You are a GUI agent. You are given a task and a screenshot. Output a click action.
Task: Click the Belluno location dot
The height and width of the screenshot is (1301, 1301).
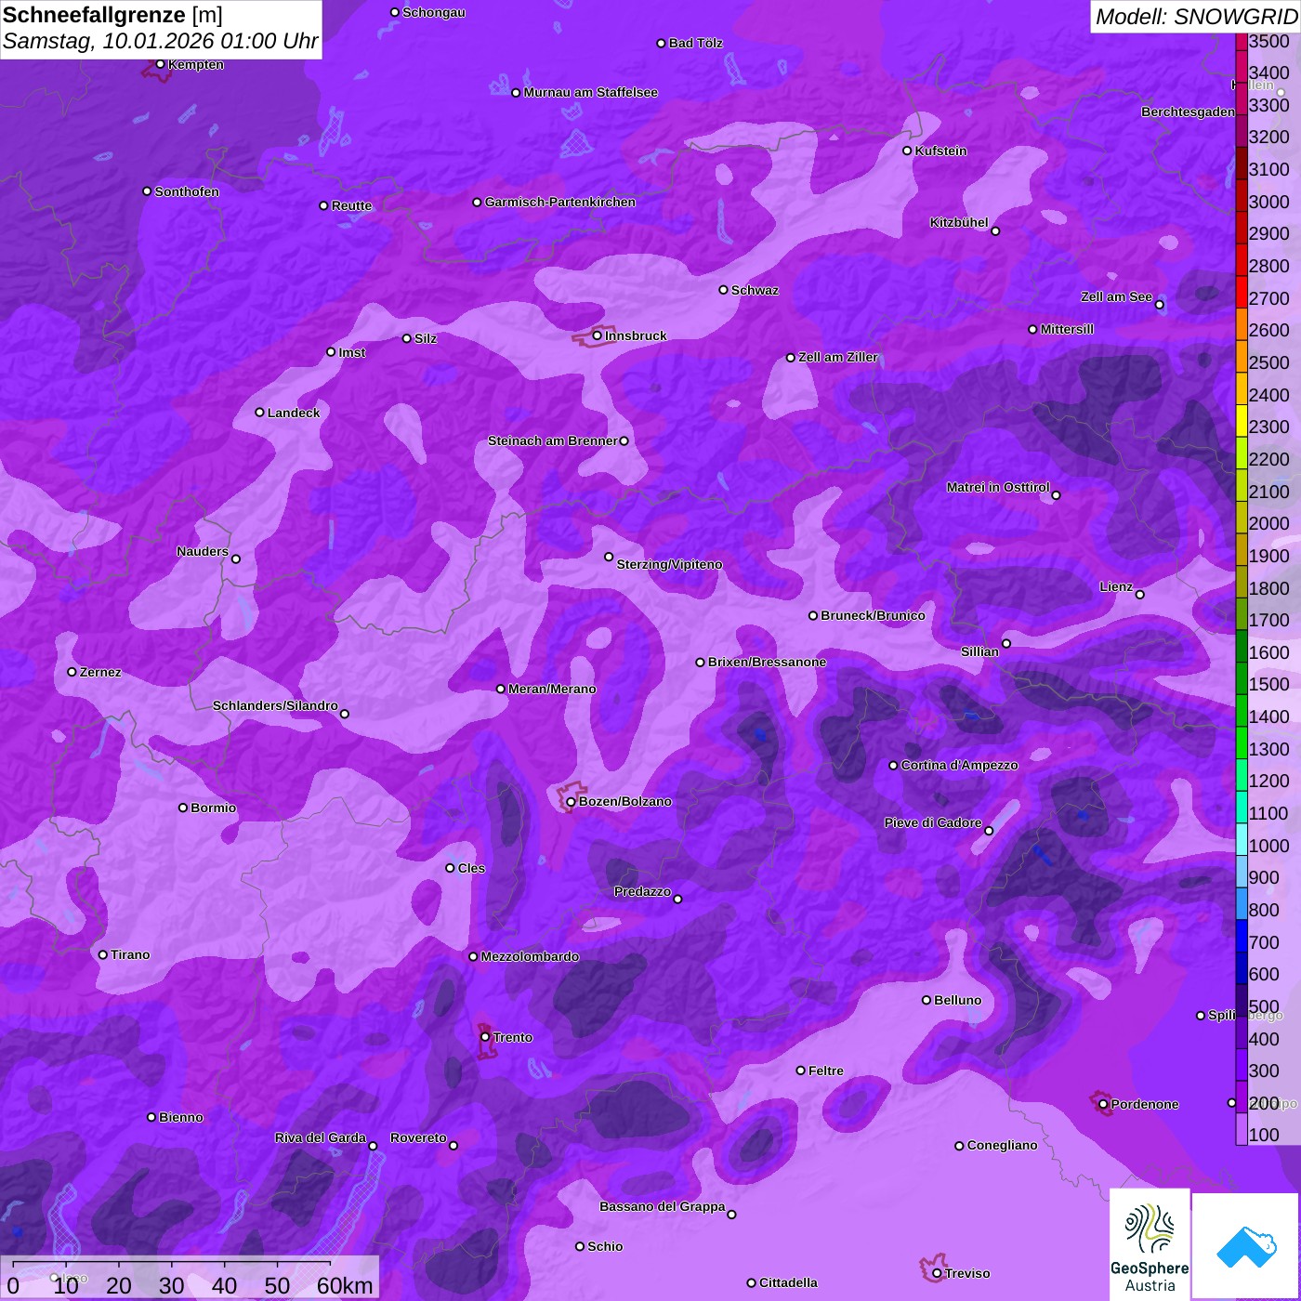click(x=926, y=1000)
